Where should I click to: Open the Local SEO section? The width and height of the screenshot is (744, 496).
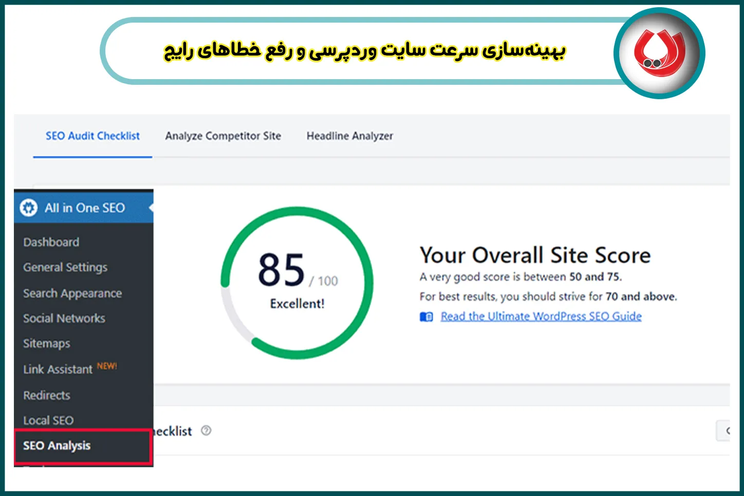coord(48,420)
